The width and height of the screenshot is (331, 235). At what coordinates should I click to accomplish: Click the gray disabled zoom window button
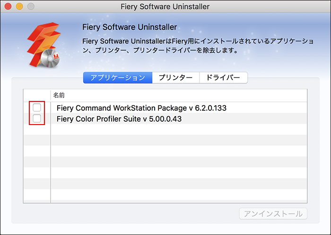tap(31, 6)
